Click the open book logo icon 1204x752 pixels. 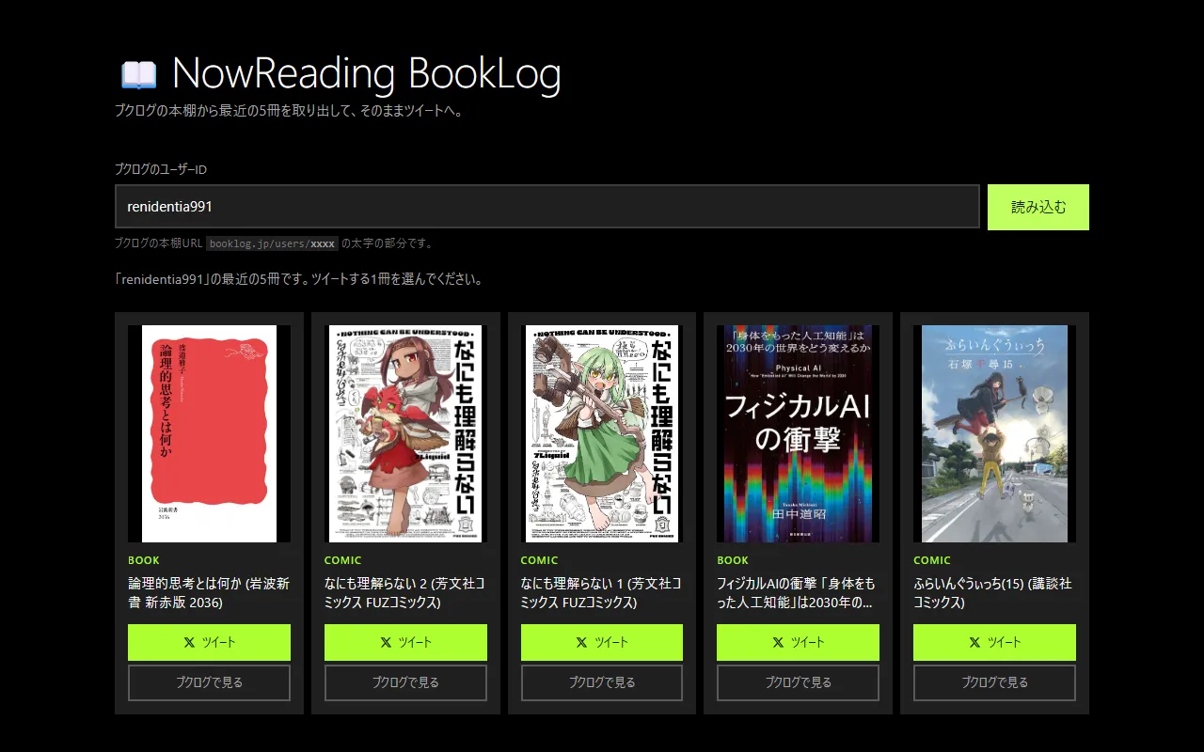coord(138,74)
